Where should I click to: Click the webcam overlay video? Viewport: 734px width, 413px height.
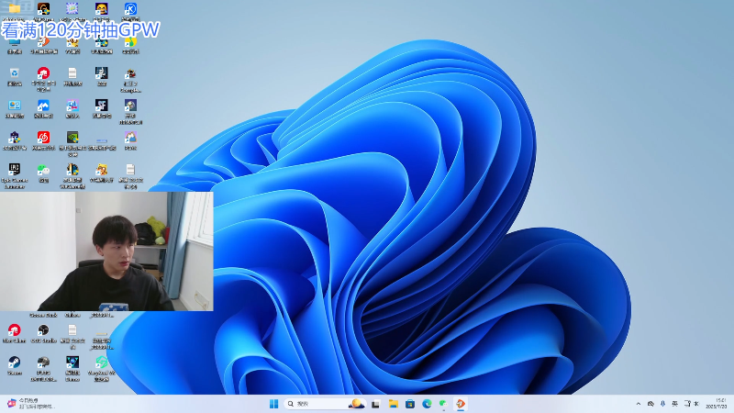click(106, 251)
